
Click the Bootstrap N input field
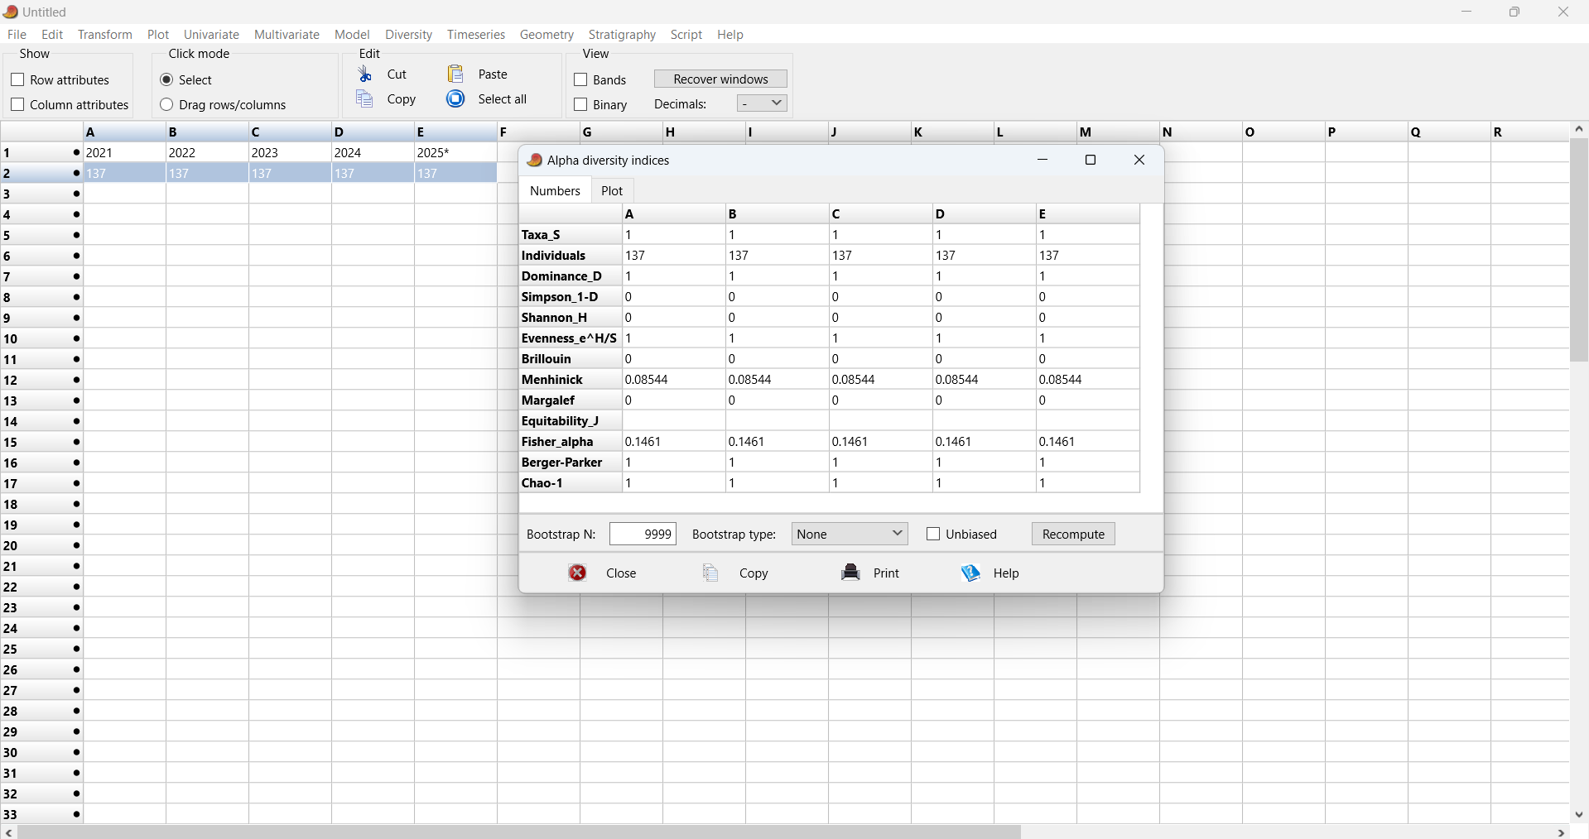[x=643, y=535]
